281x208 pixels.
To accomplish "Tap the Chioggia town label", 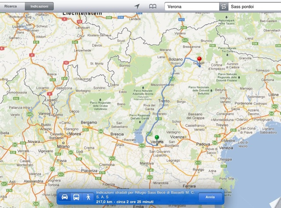I will [x=225, y=159].
